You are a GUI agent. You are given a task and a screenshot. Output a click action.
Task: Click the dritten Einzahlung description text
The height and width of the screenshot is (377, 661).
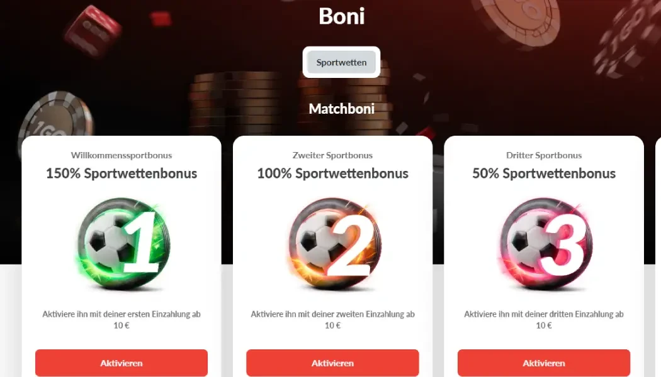544,319
